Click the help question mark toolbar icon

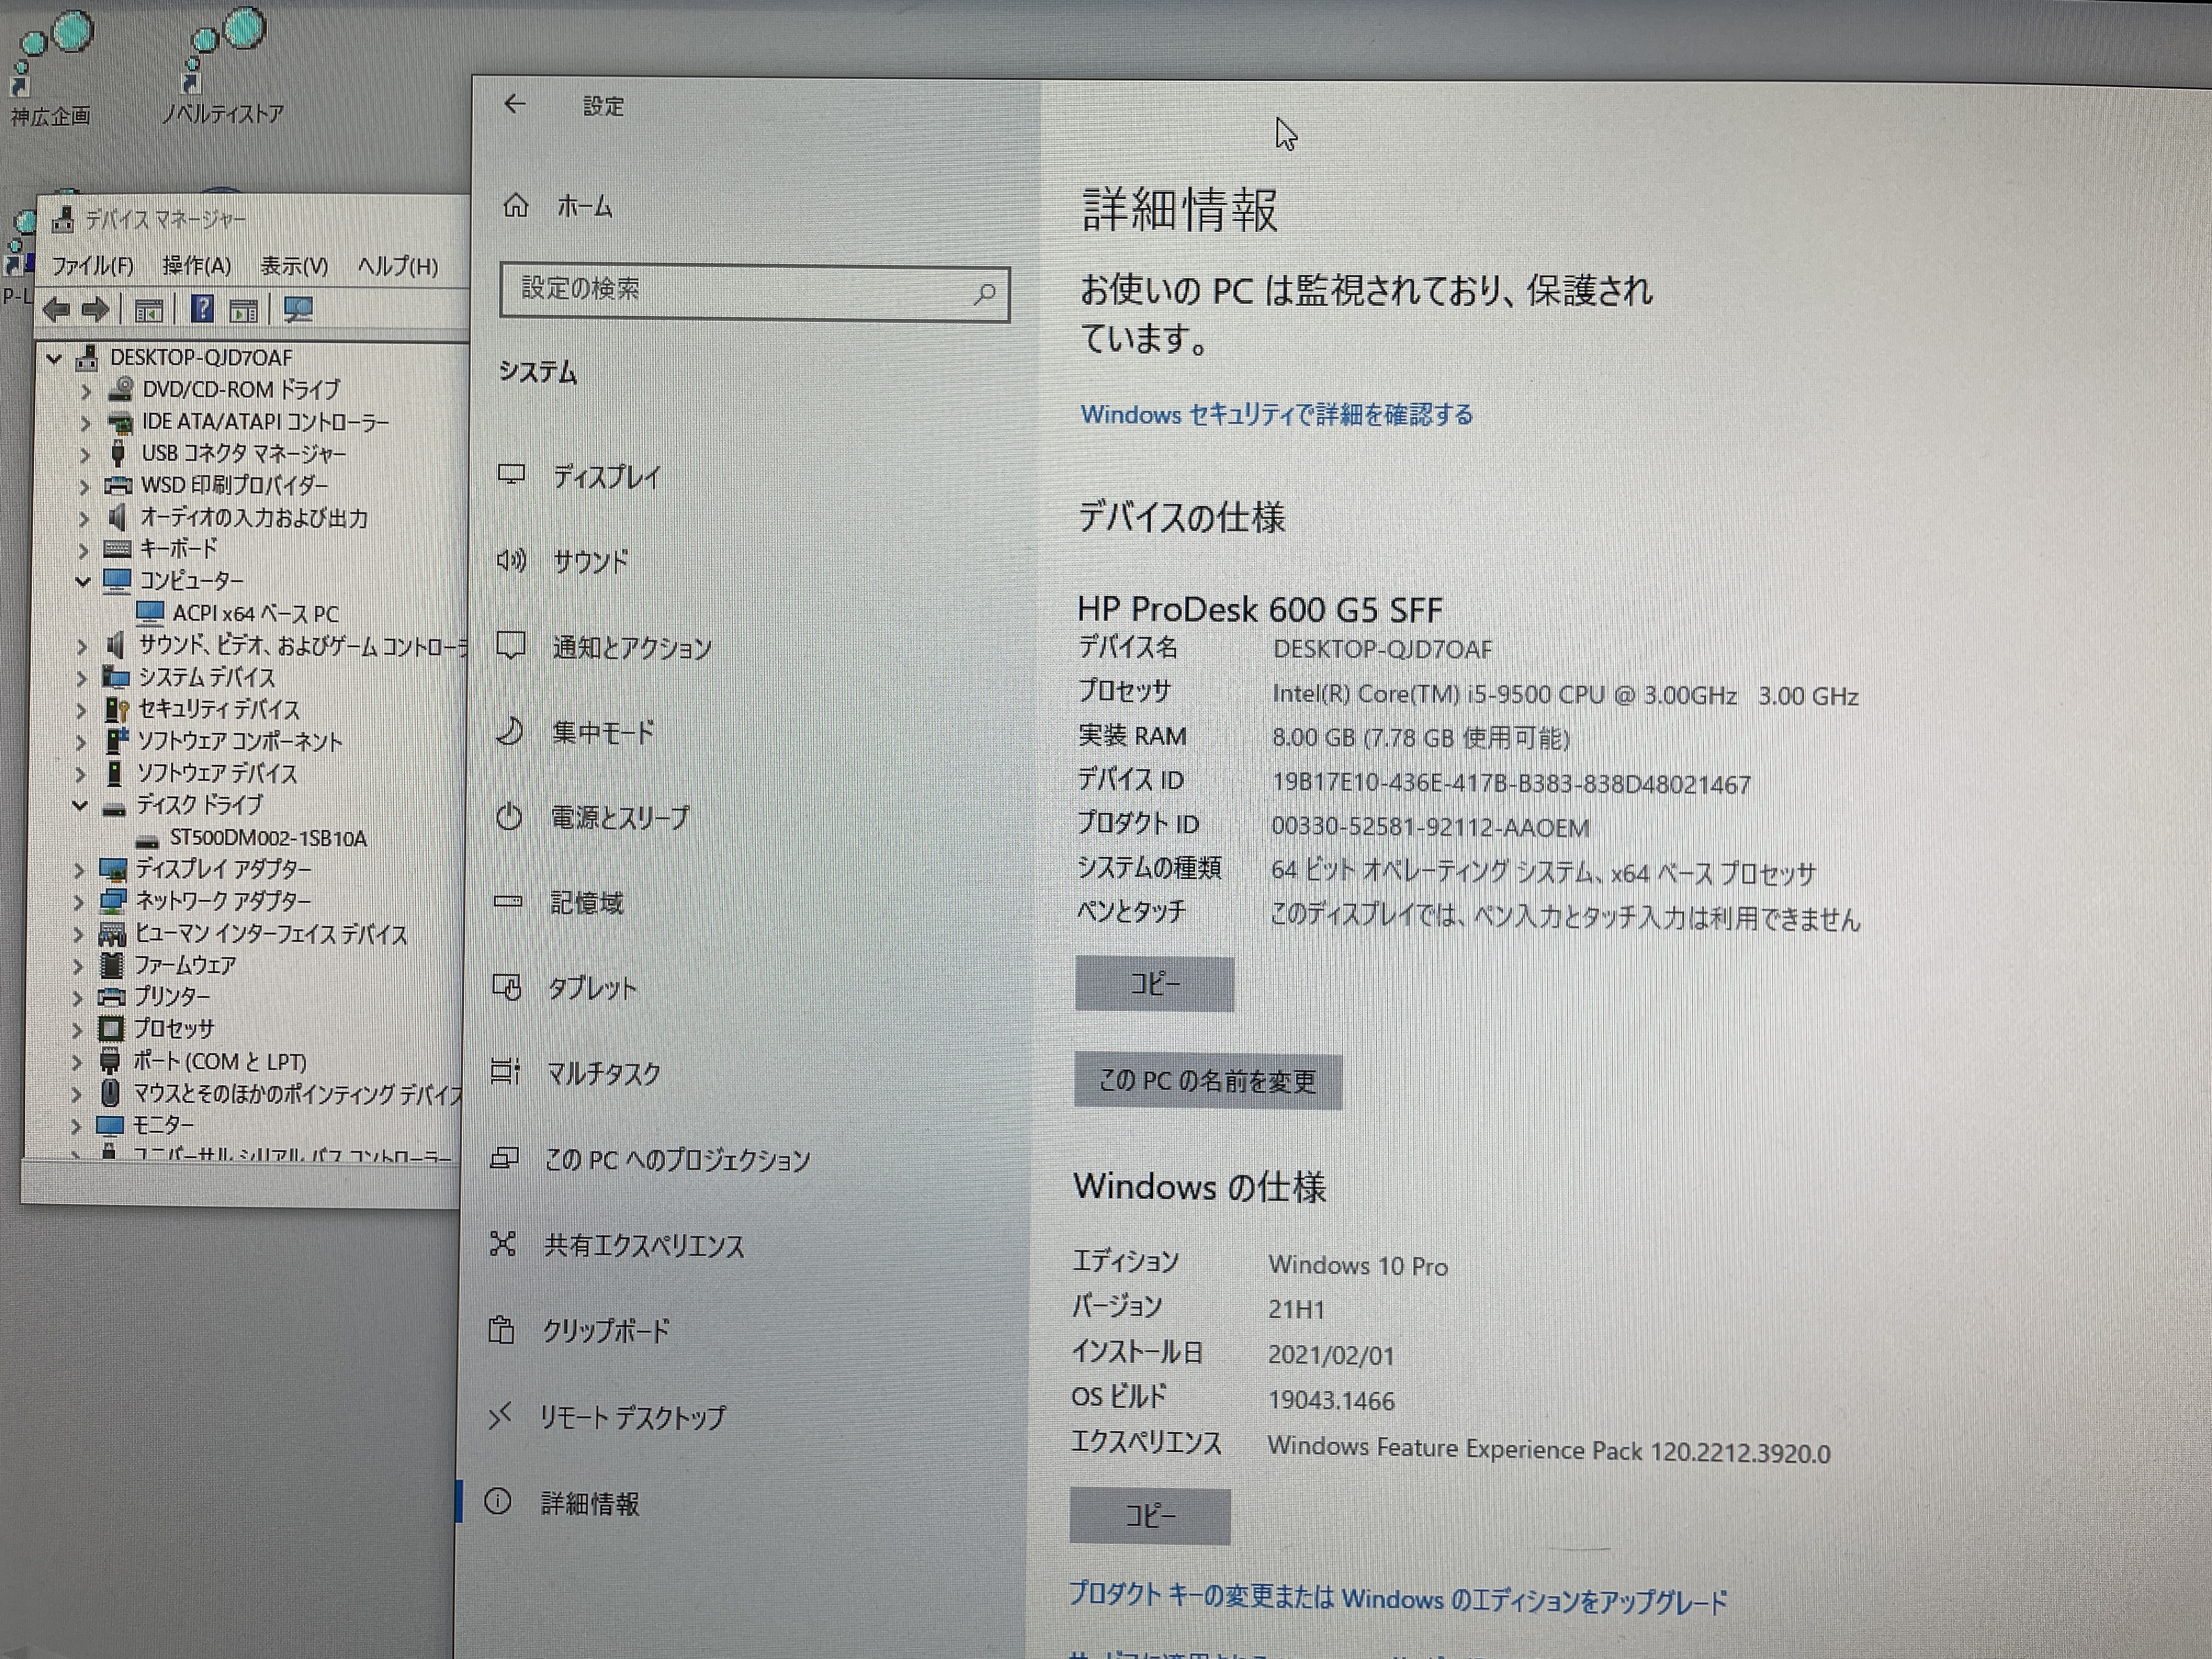[202, 309]
